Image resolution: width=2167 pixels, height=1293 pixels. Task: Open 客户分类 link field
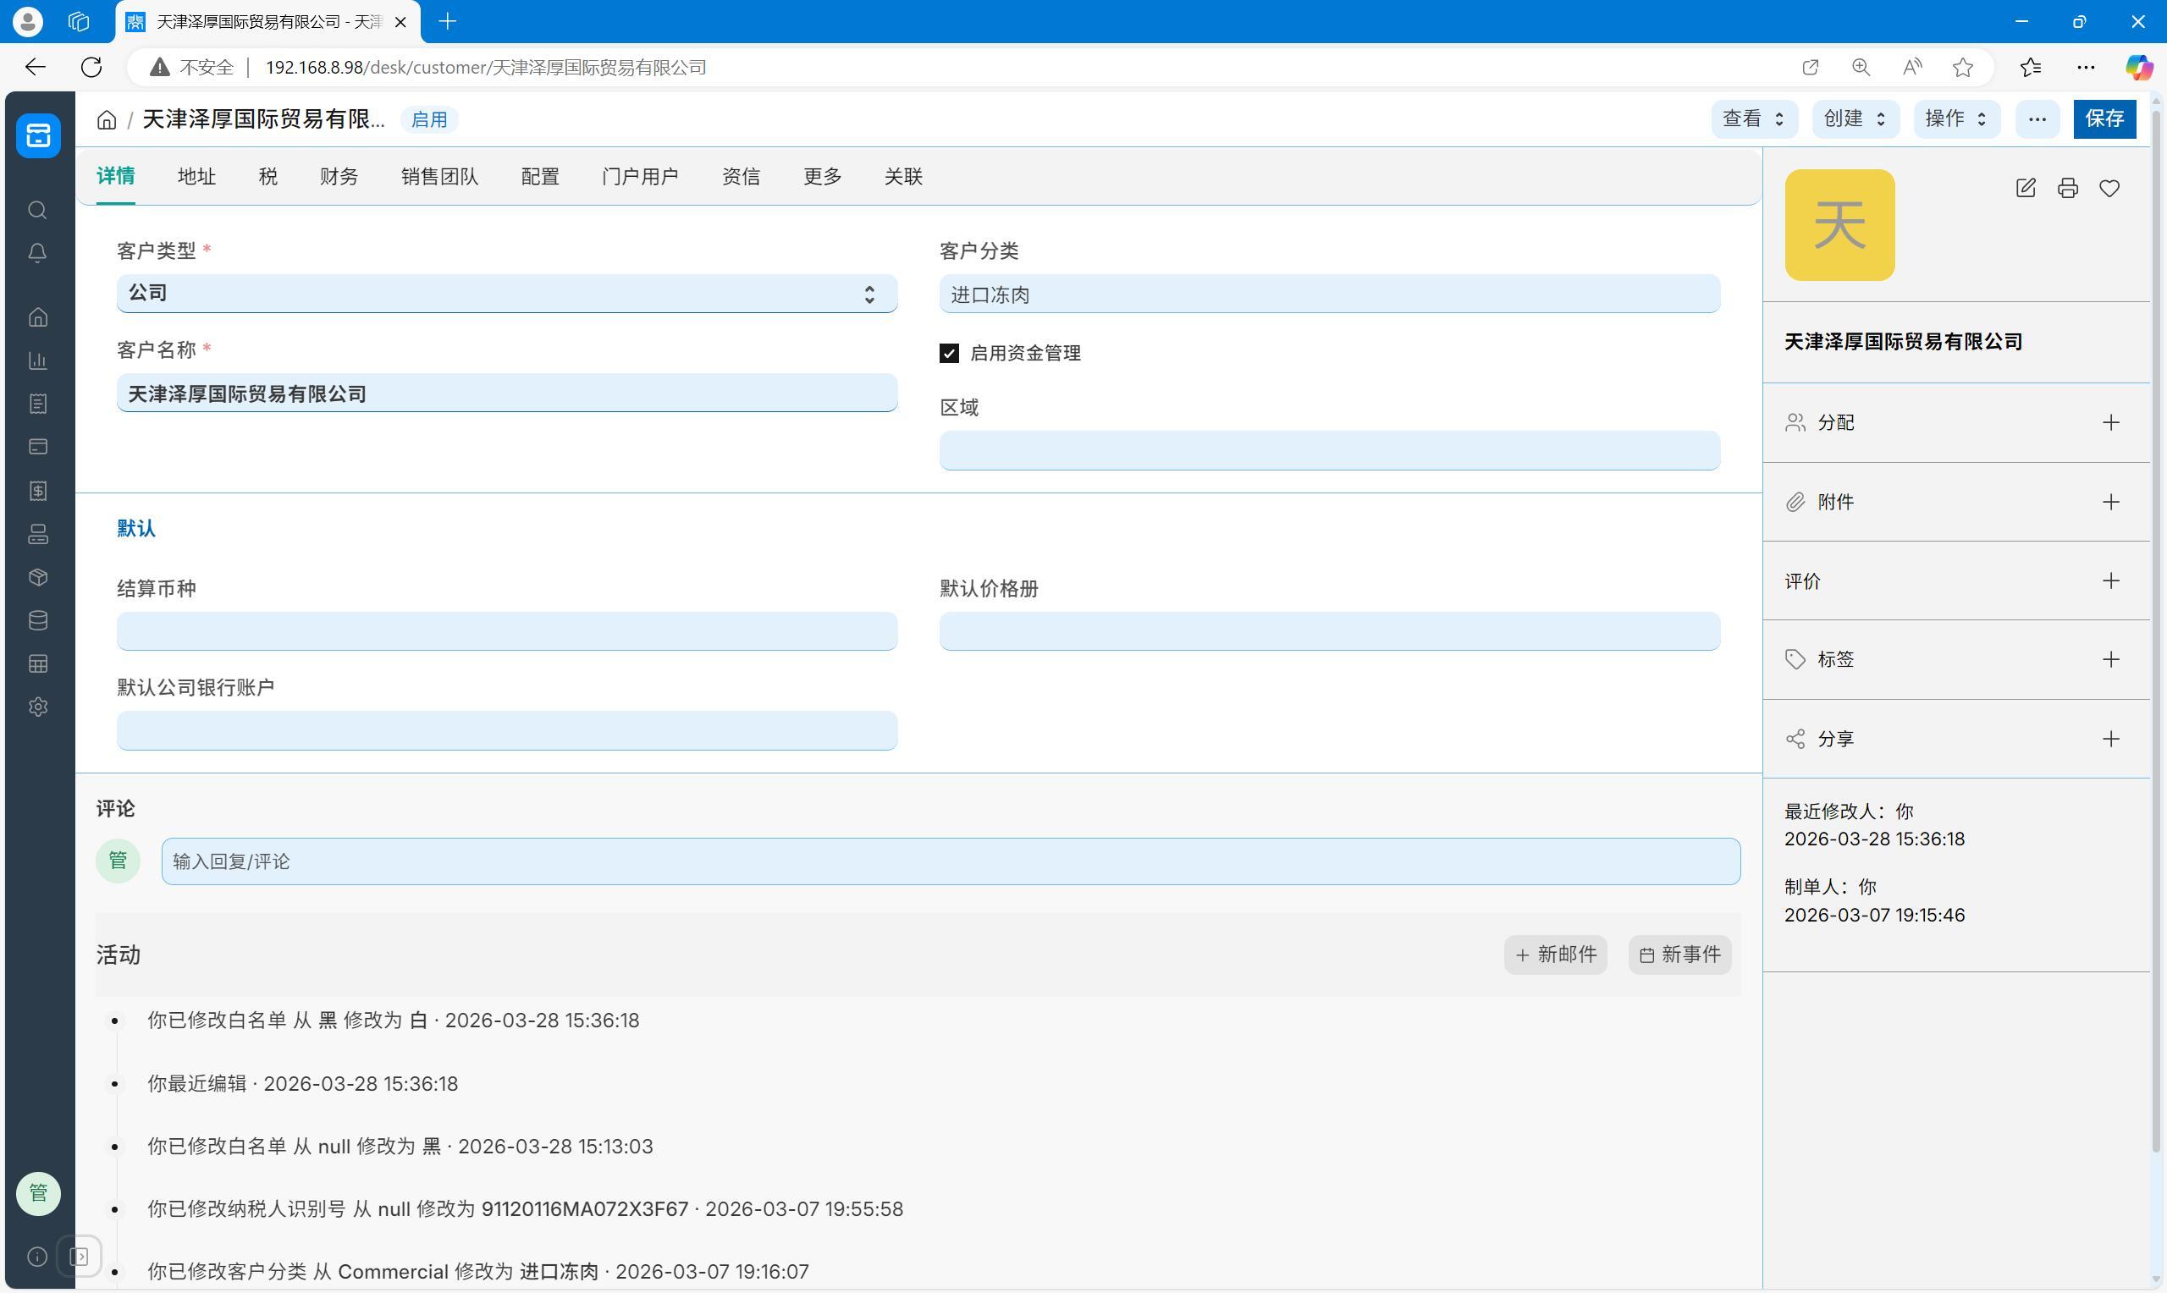click(x=1330, y=294)
